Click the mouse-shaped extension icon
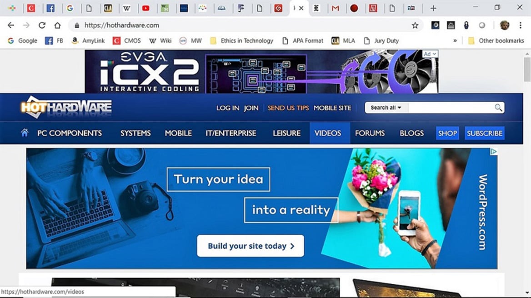This screenshot has width=531, height=298. (x=466, y=25)
